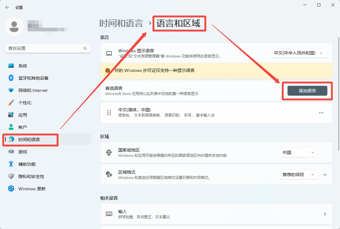
Task: Select 网络和 Internet in the sidebar
Action: click(x=48, y=90)
